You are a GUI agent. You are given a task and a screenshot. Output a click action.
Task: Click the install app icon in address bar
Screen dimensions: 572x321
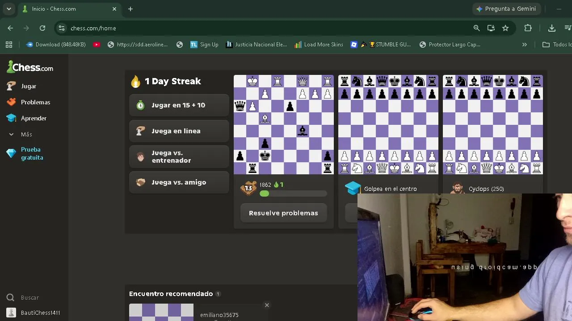pyautogui.click(x=491, y=28)
